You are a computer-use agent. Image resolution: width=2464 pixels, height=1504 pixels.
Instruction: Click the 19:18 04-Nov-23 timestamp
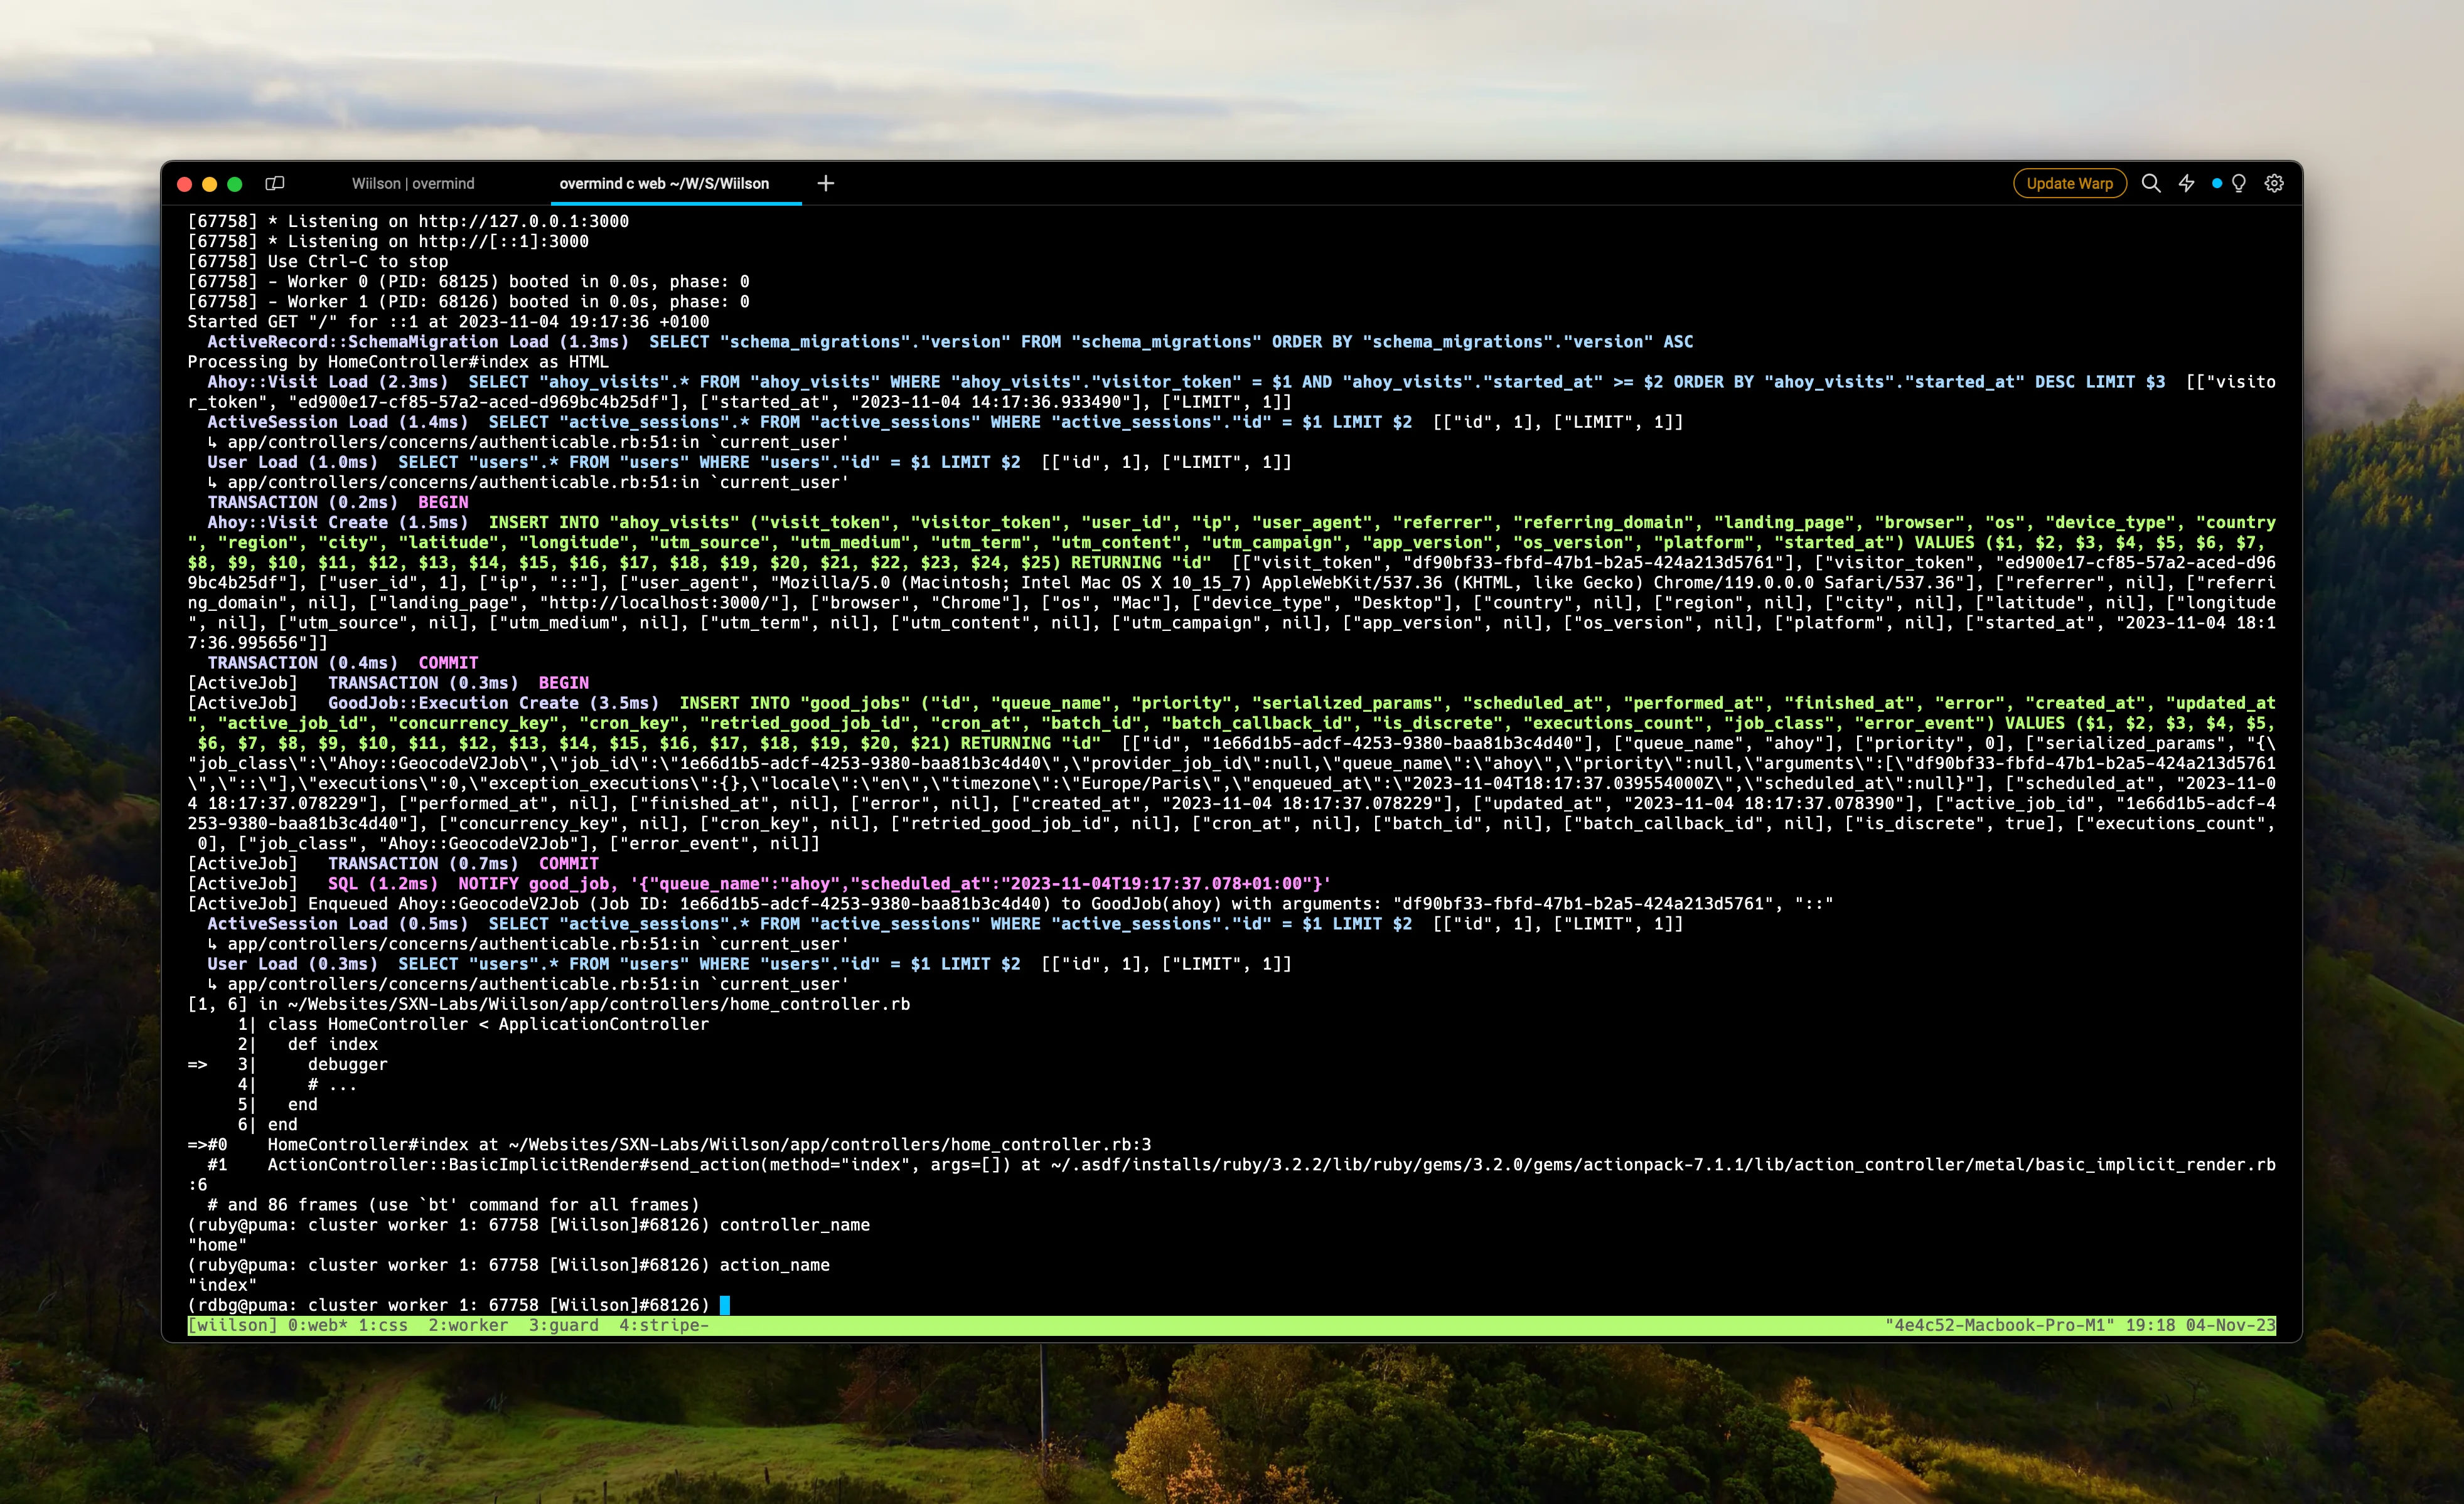tap(2200, 1325)
